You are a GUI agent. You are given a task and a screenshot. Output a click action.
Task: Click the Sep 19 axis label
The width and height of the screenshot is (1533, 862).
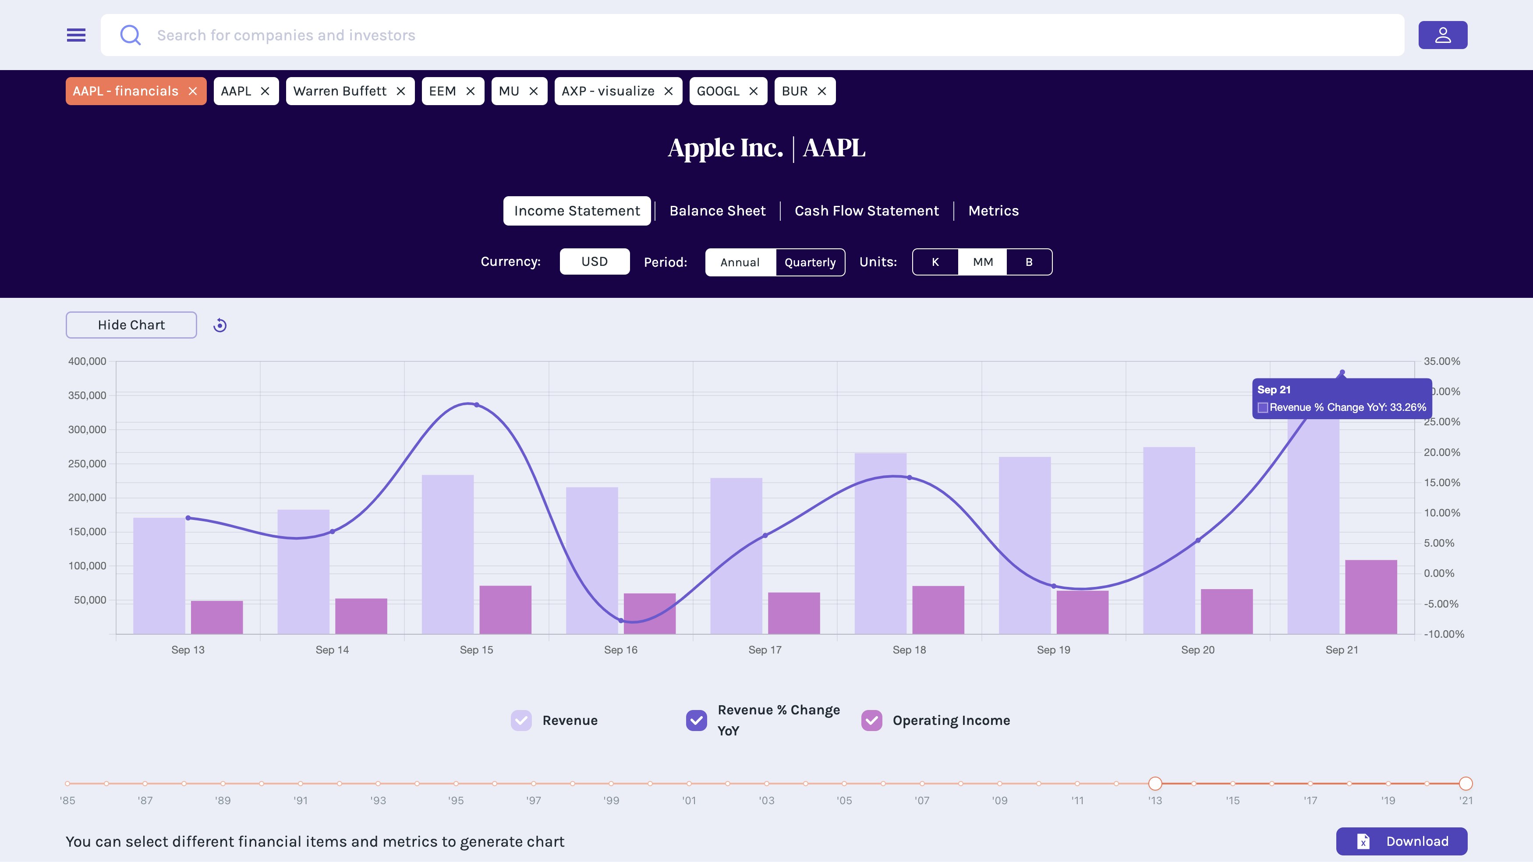click(x=1053, y=650)
